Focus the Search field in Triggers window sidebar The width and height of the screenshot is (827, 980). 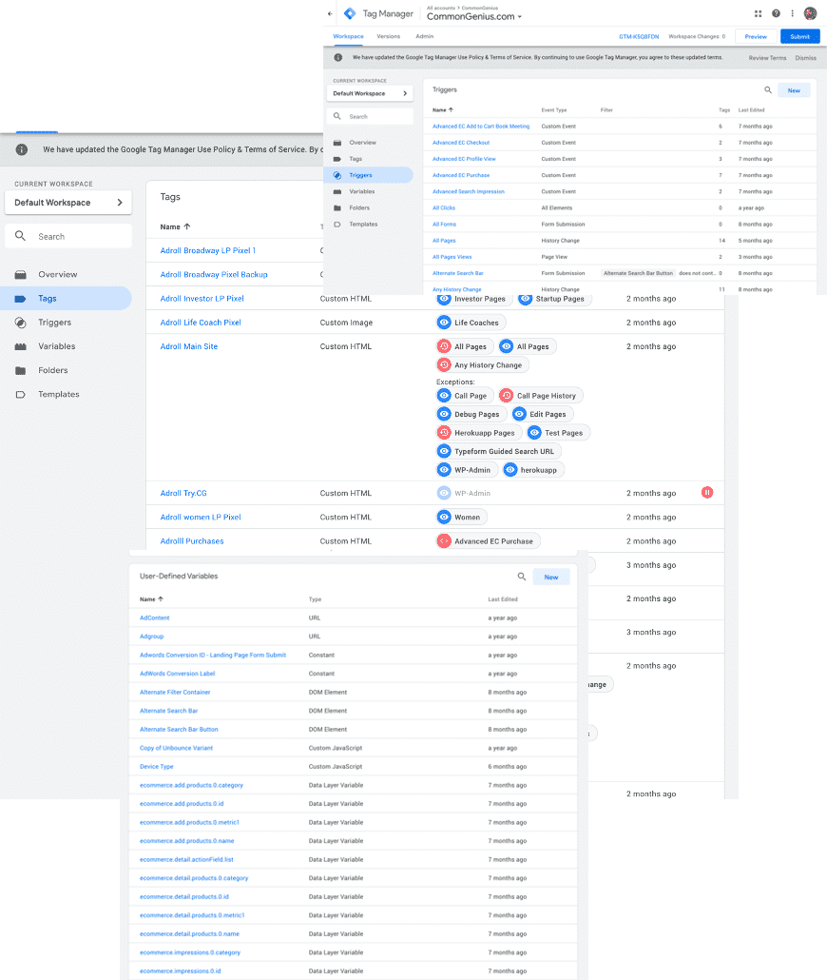click(370, 116)
